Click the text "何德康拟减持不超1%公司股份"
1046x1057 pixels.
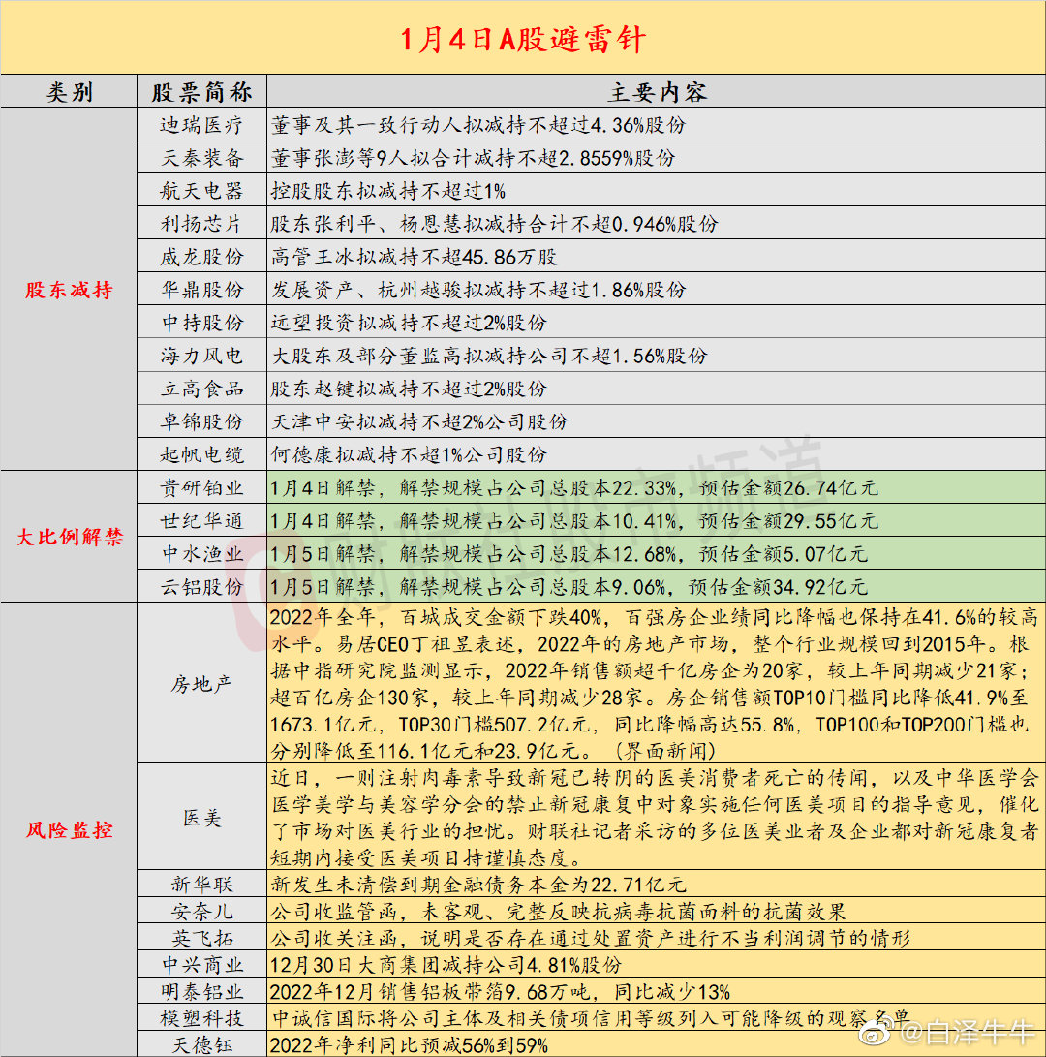click(x=409, y=455)
